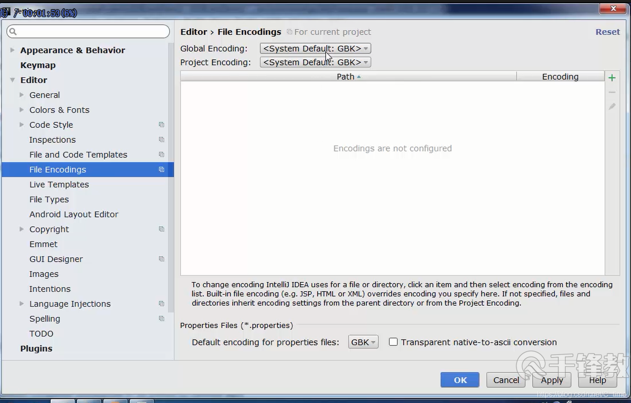Click project icon next to Spelling
The image size is (631, 403).
click(x=162, y=319)
